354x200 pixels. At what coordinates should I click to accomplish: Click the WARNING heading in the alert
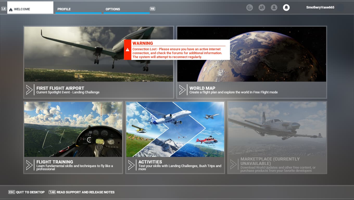click(143, 43)
